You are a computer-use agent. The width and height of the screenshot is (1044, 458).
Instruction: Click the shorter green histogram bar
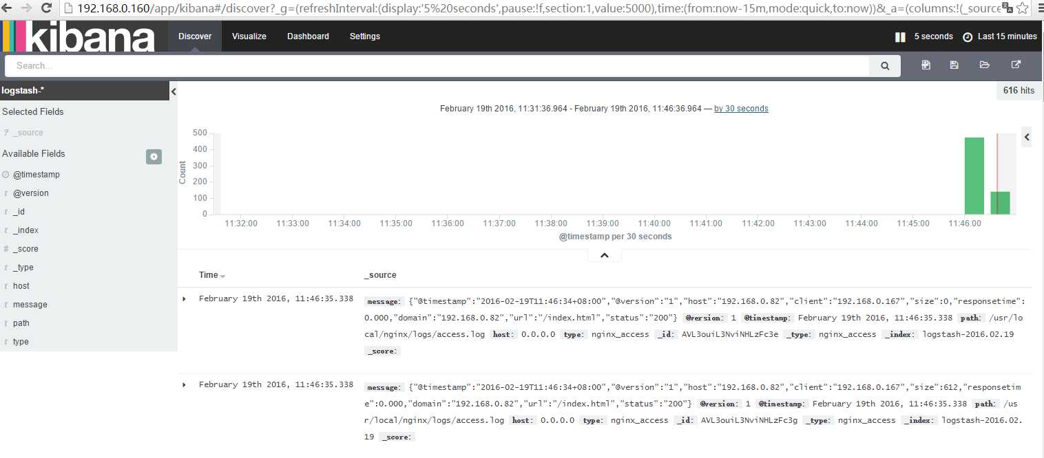(x=1000, y=203)
